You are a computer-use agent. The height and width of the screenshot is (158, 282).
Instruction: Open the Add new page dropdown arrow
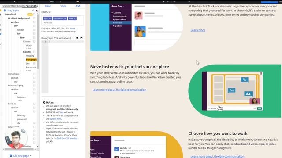[31, 156]
